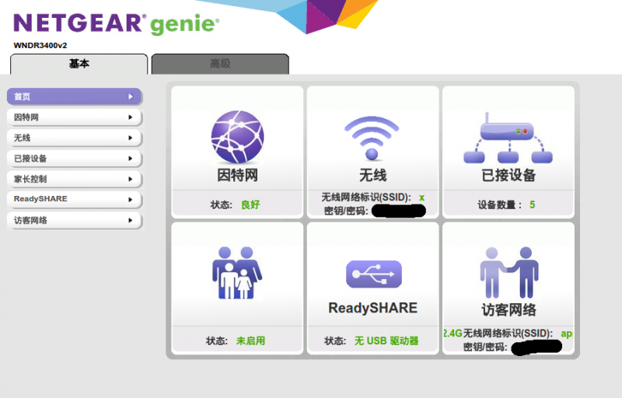Click the 无线网络标识(SSID) label in 无线 tile
Screen dimensions: 622x398
click(366, 197)
